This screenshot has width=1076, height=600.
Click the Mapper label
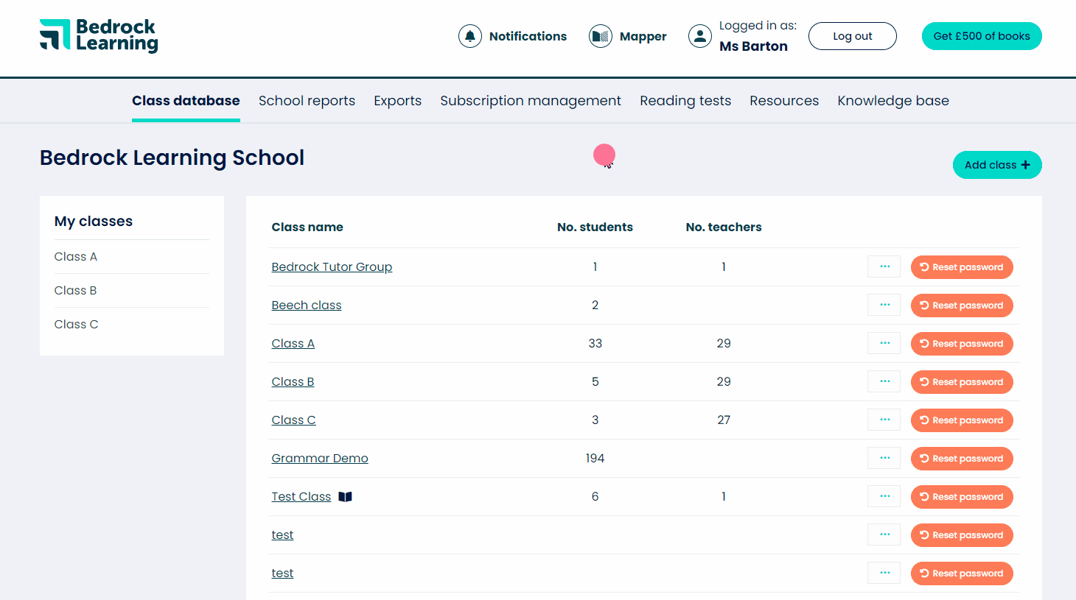(643, 36)
